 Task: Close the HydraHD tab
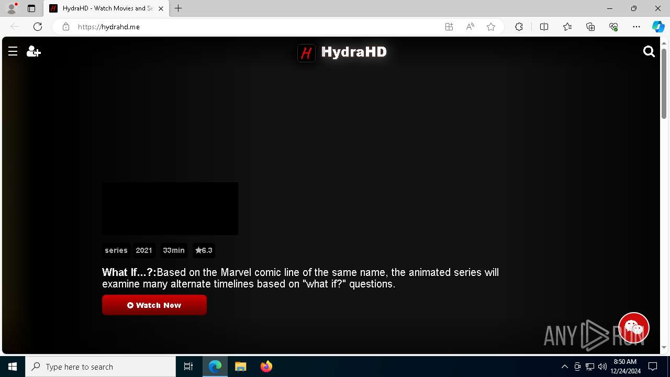click(x=161, y=8)
